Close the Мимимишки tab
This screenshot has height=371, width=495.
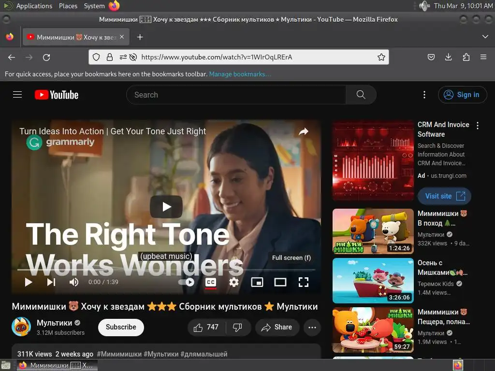[x=122, y=37]
